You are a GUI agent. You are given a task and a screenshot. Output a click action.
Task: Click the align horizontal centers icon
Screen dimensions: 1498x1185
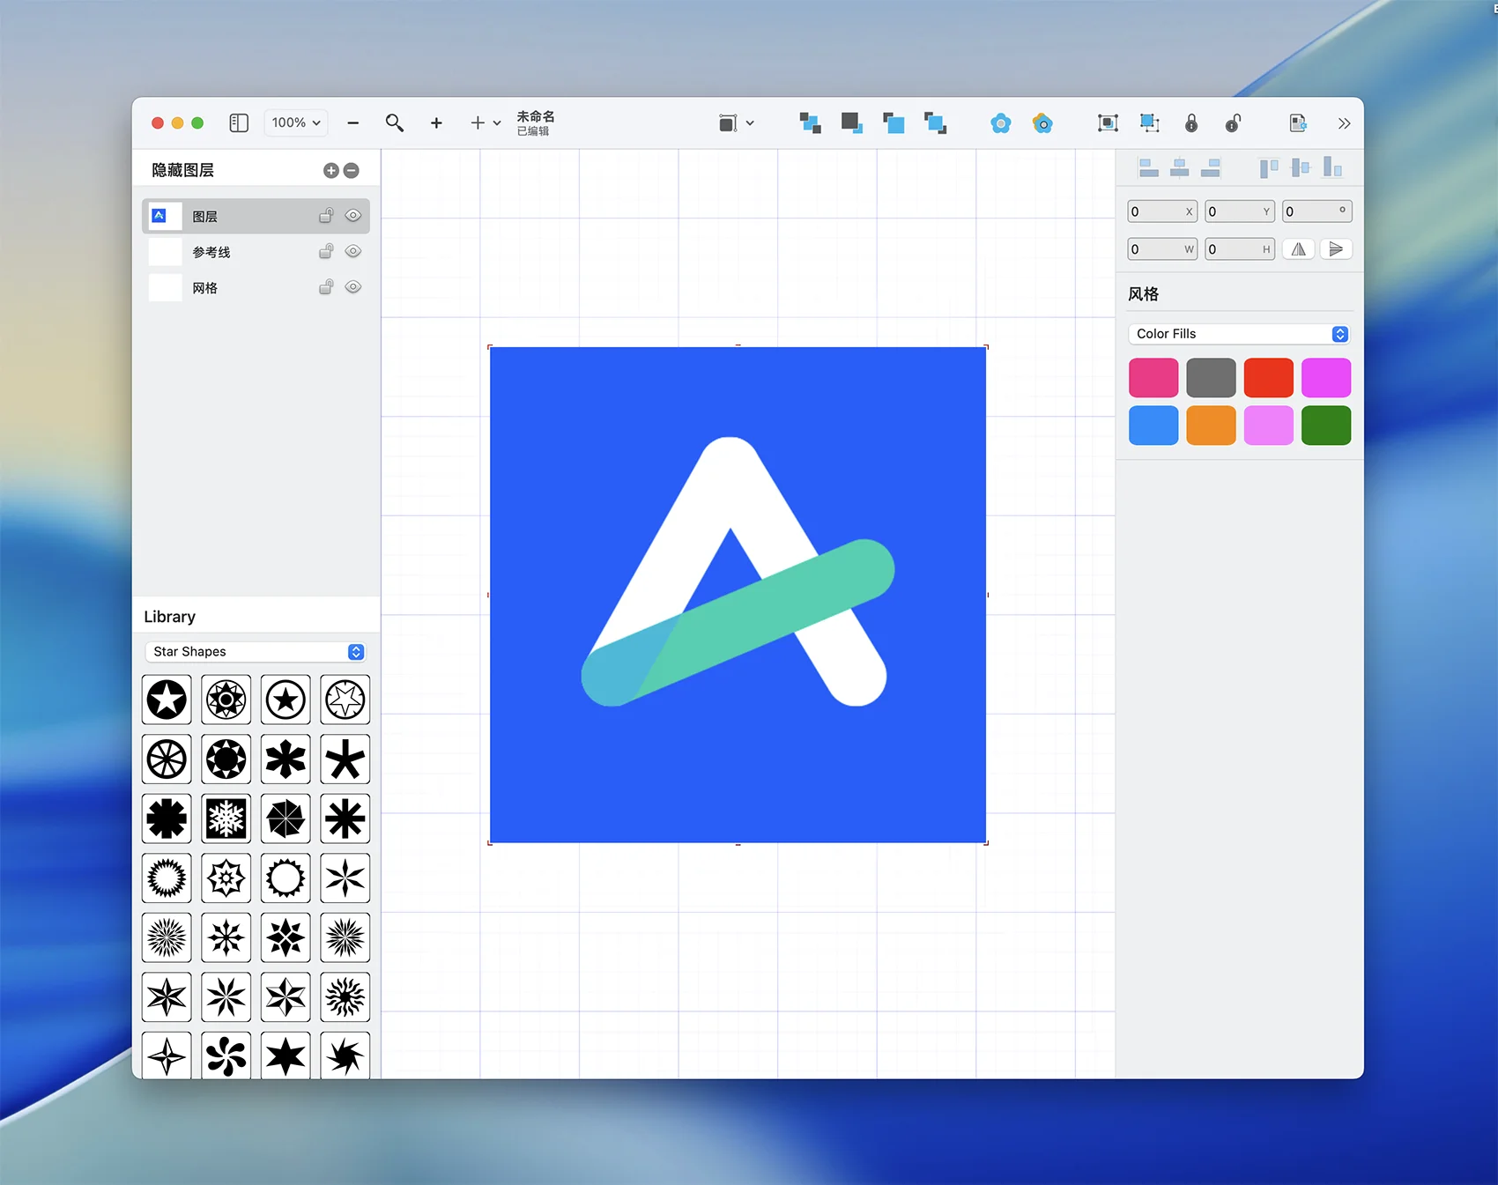[1180, 167]
